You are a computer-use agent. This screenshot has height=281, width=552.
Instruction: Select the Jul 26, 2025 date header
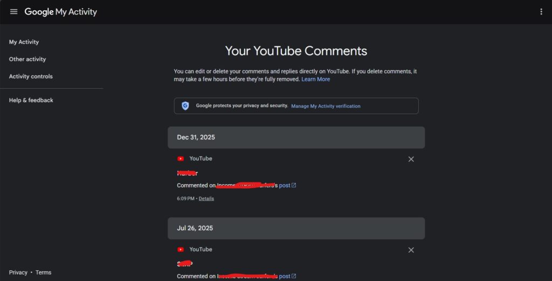pos(296,228)
